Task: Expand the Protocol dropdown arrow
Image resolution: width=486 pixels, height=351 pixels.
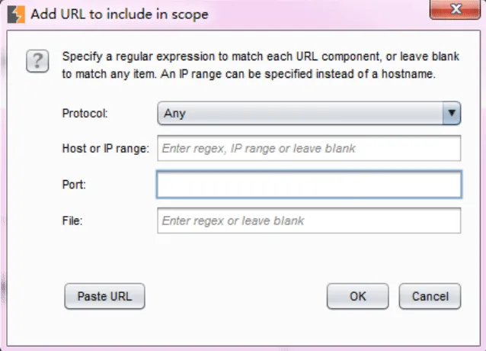Action: point(452,113)
